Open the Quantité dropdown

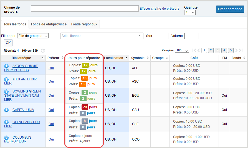tap(190, 12)
